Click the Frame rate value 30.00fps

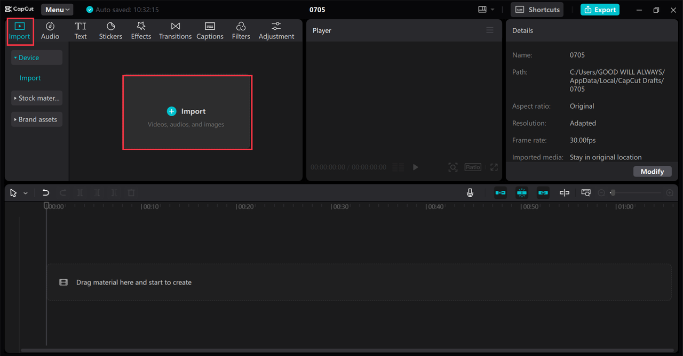(x=583, y=140)
